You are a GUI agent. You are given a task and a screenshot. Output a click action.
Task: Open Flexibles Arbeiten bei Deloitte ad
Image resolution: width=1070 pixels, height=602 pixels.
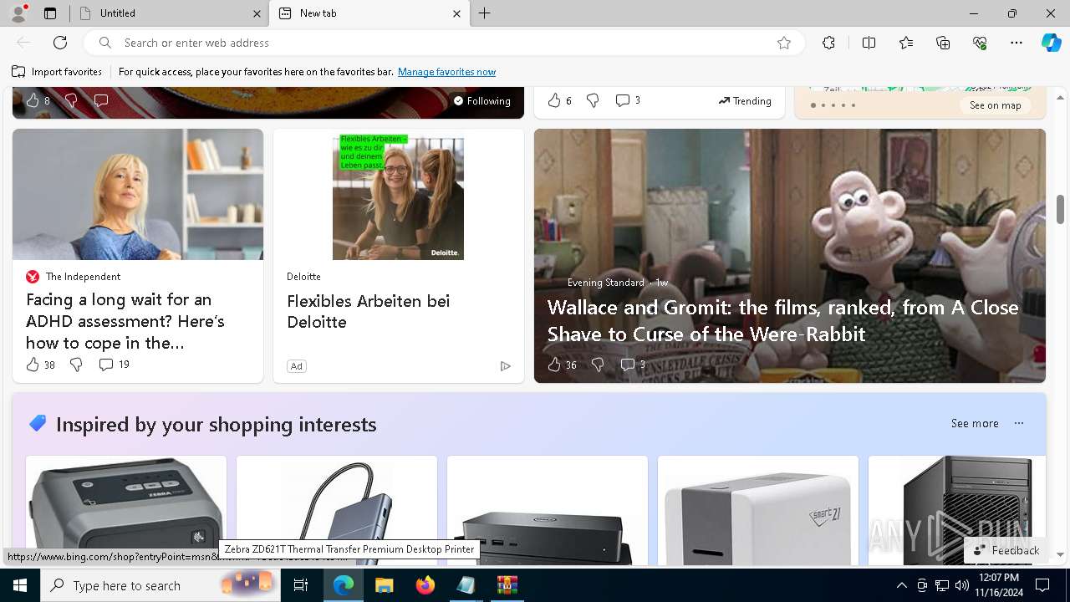(368, 311)
